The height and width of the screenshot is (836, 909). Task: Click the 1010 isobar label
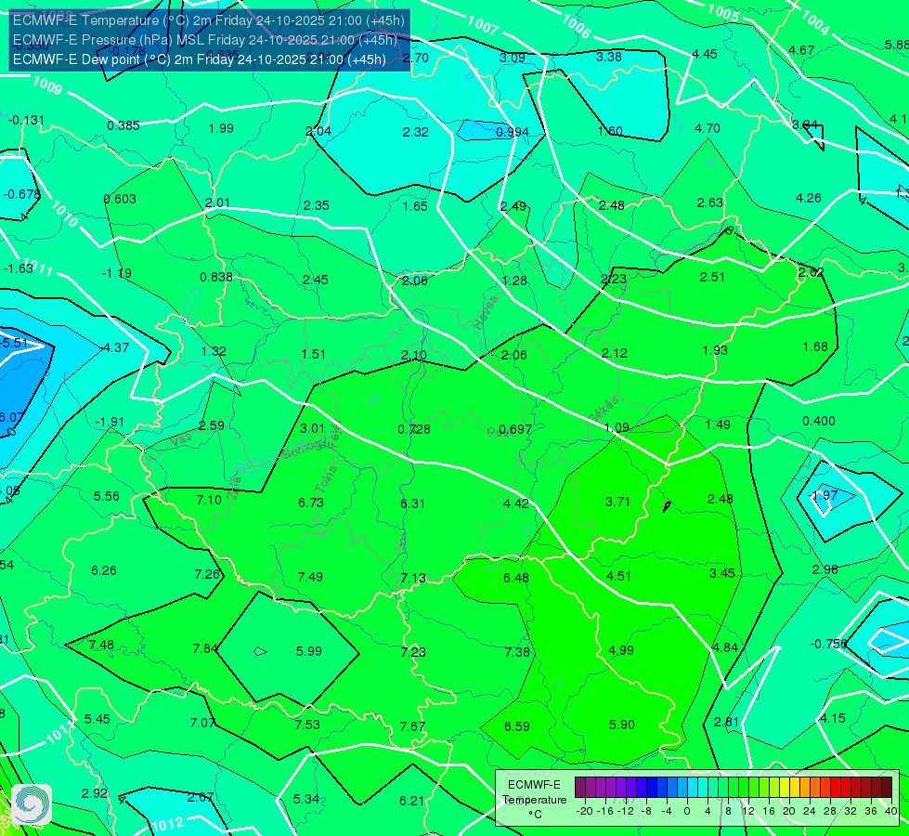[x=64, y=214]
